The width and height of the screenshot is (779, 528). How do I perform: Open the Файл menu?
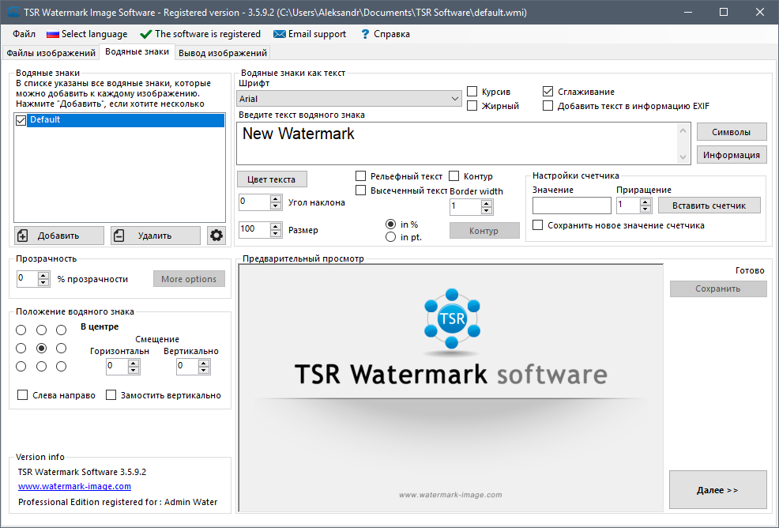pos(24,34)
